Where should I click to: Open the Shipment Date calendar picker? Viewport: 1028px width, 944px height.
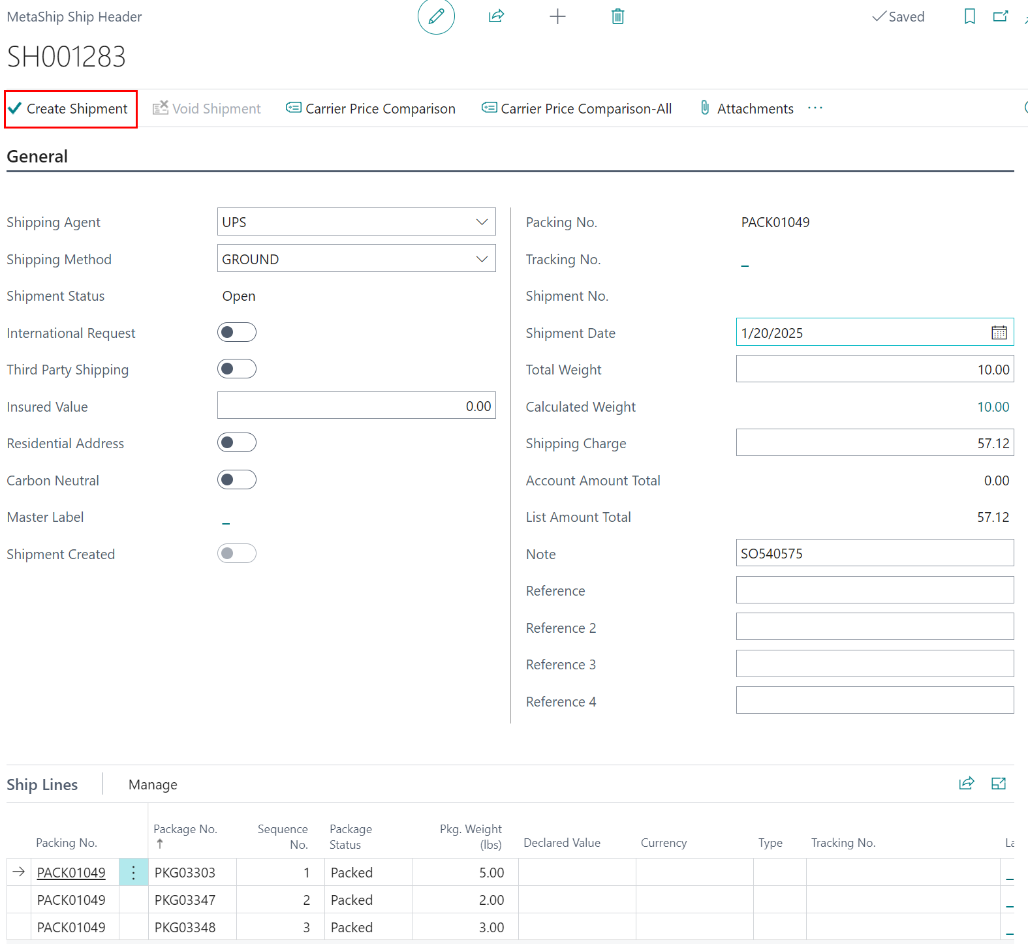point(999,333)
